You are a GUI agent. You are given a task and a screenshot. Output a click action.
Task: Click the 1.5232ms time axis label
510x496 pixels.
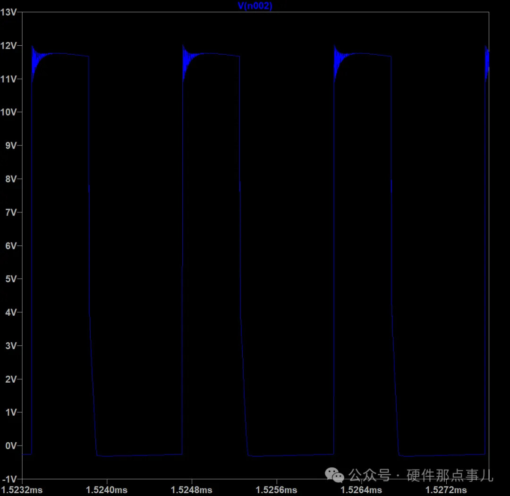pyautogui.click(x=22, y=490)
